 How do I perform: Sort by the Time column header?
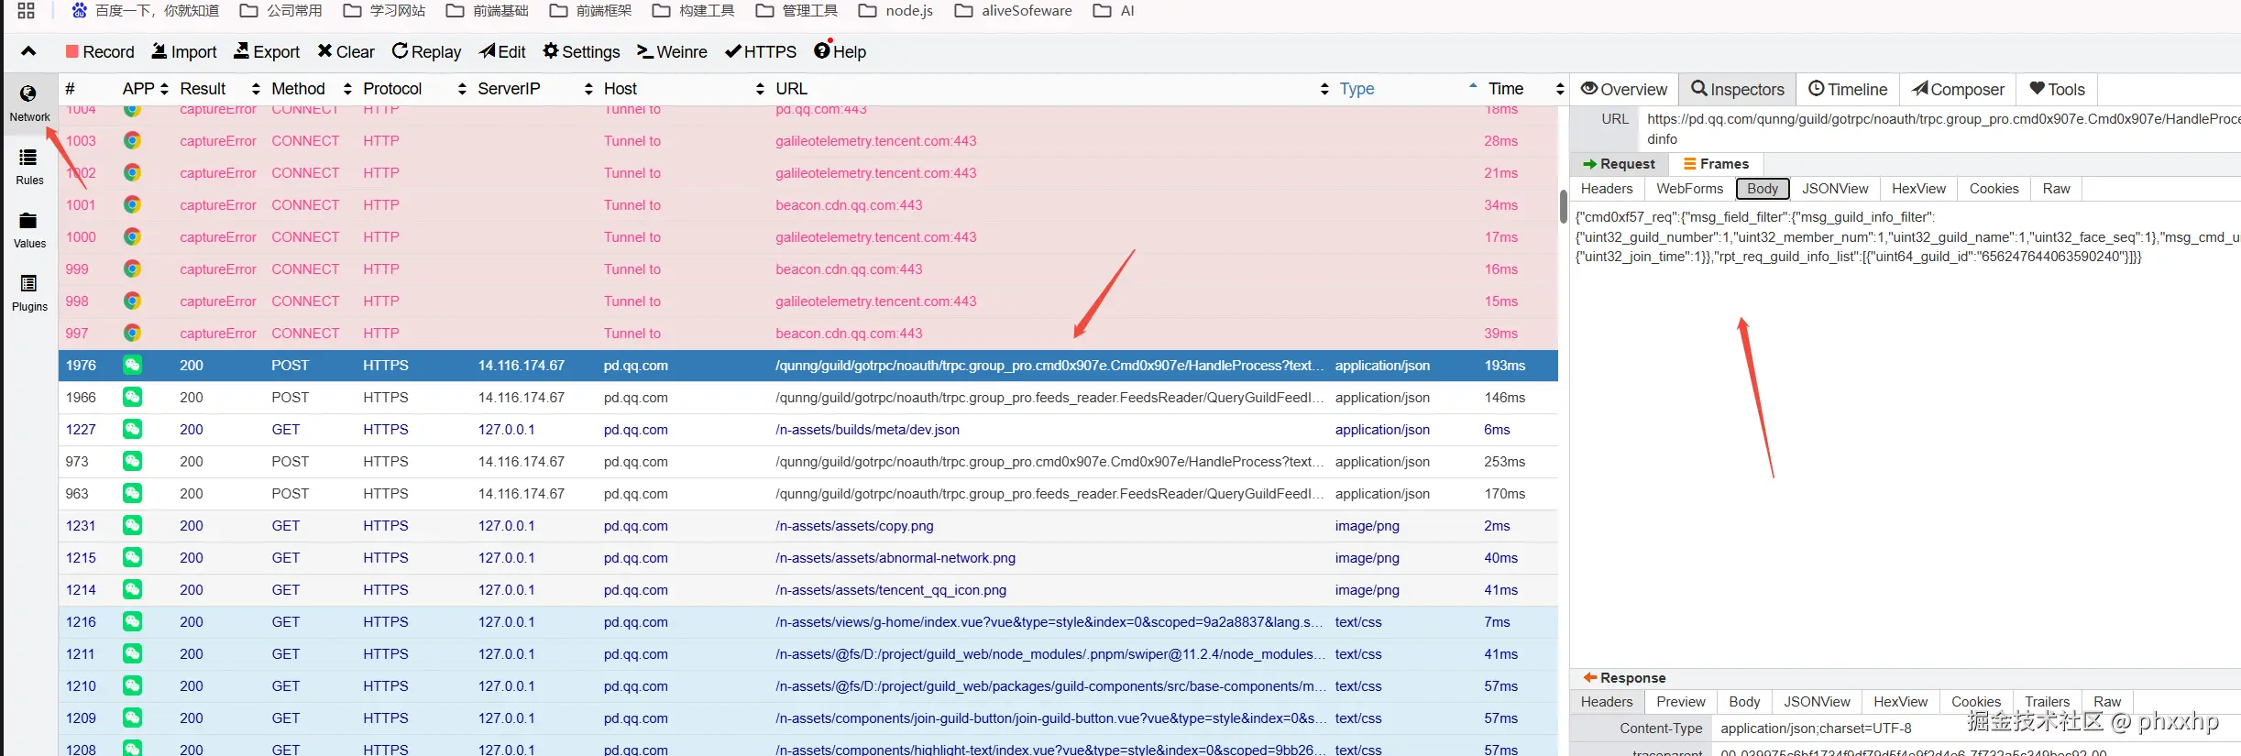click(x=1525, y=89)
